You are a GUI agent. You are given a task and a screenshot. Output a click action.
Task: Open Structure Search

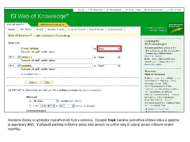click(x=55, y=29)
